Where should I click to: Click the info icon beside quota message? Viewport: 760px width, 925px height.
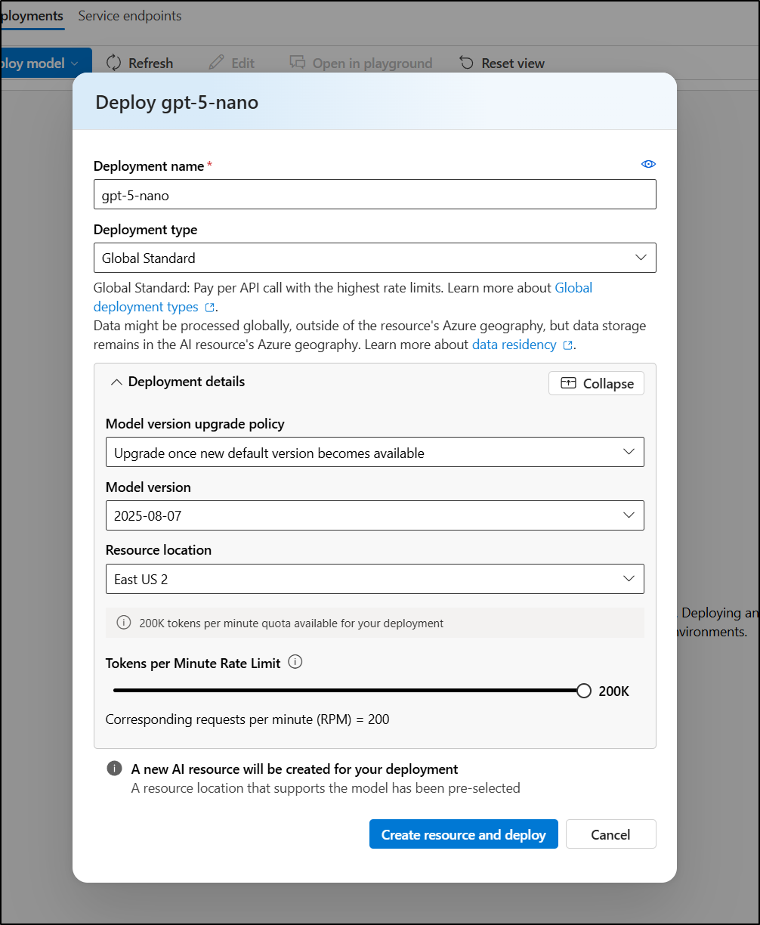[123, 623]
